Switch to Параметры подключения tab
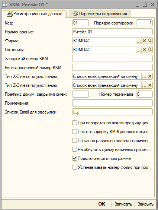 coord(100,14)
